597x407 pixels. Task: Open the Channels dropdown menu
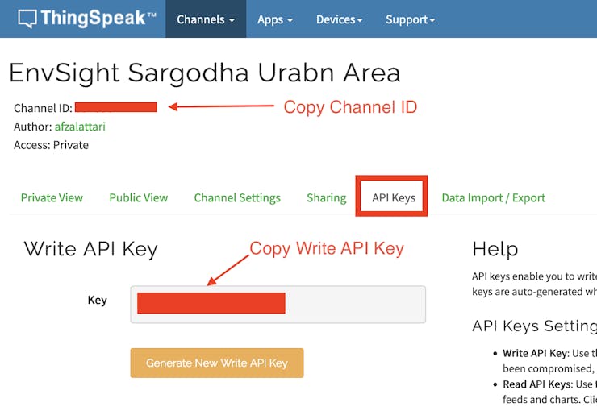206,19
